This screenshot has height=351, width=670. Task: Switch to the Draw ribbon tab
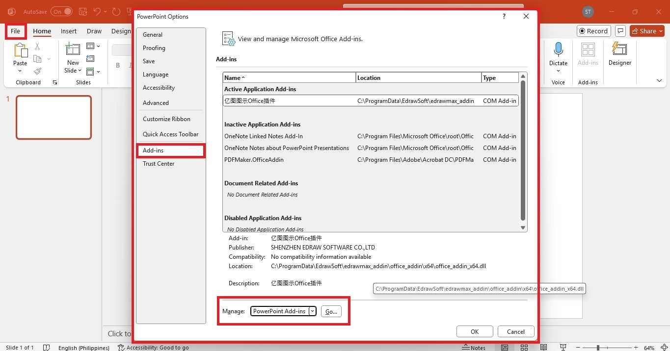tap(94, 31)
